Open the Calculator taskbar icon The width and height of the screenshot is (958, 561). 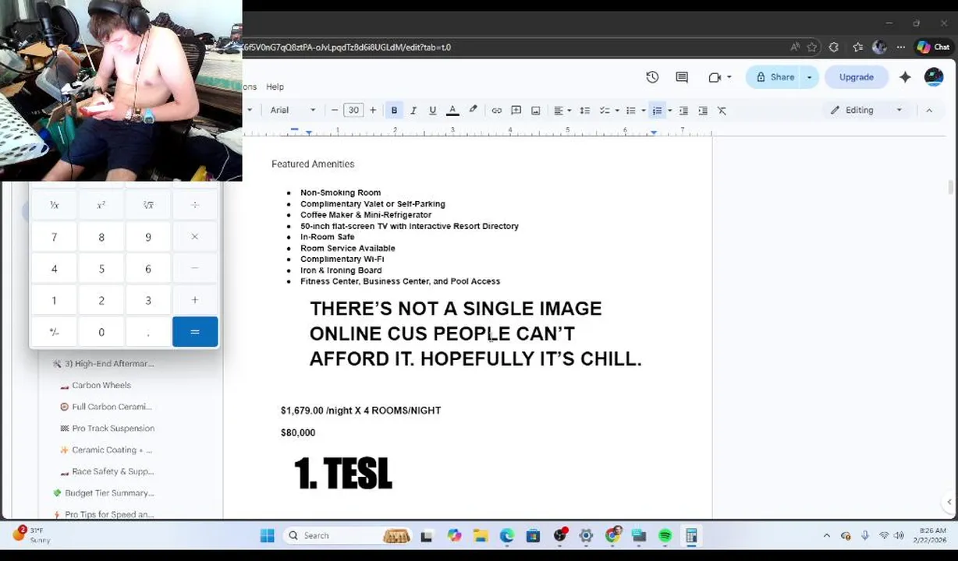tap(691, 535)
